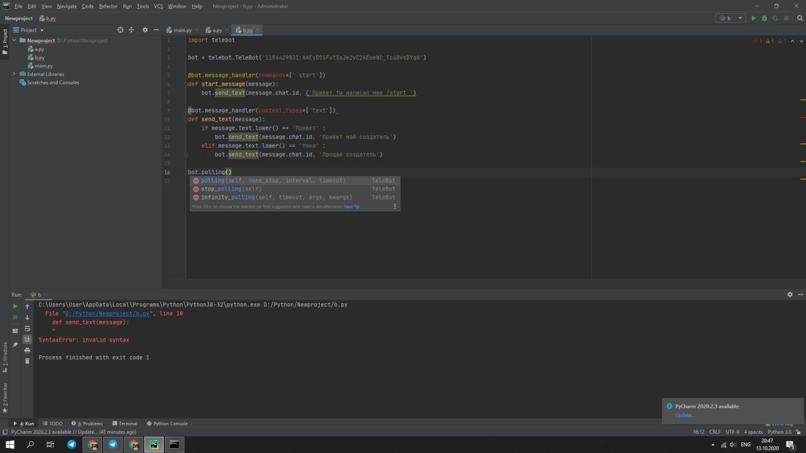The width and height of the screenshot is (806, 453).
Task: Change CRLF line separator in status bar
Action: point(715,432)
